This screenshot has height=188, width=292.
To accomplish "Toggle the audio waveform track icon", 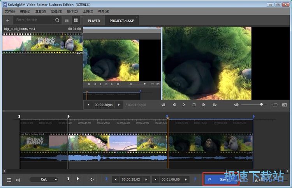I will 18,180.
